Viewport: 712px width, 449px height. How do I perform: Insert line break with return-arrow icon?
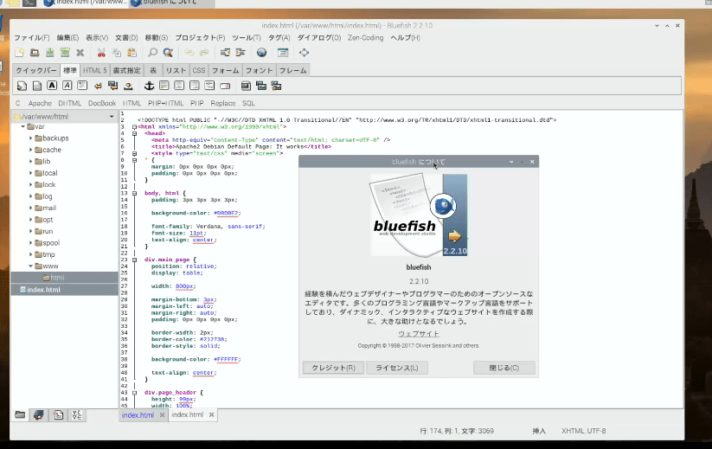98,86
